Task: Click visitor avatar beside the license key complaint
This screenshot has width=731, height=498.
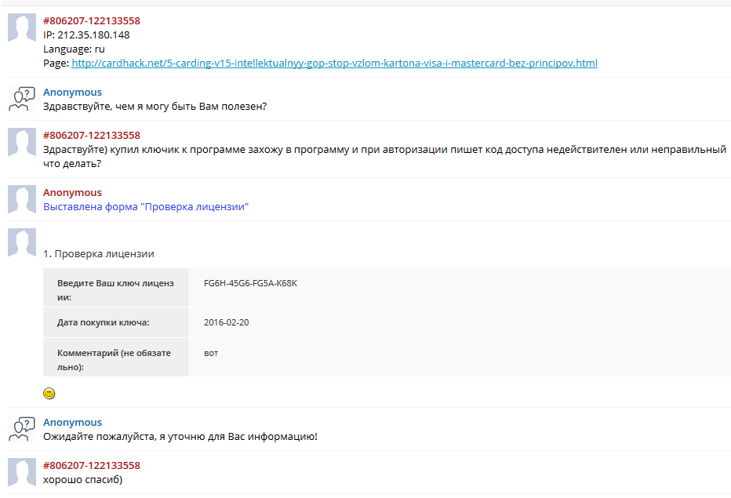Action: coord(22,142)
